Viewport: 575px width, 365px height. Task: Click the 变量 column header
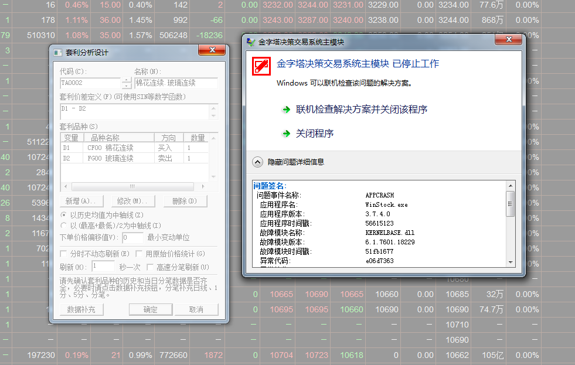click(x=72, y=138)
